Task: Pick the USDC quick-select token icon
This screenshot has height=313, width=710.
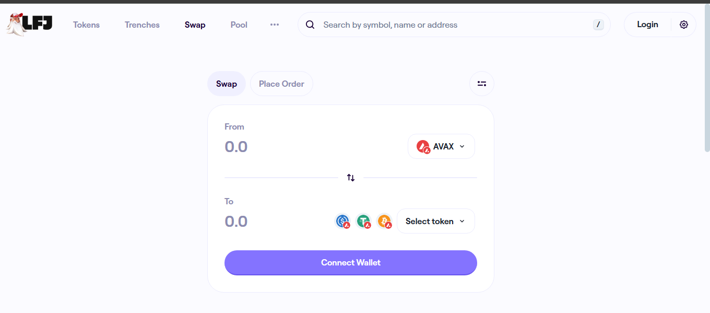Action: click(343, 222)
